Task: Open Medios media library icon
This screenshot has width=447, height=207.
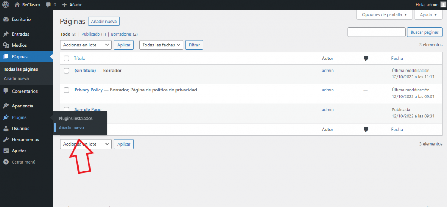Action: tap(6, 45)
